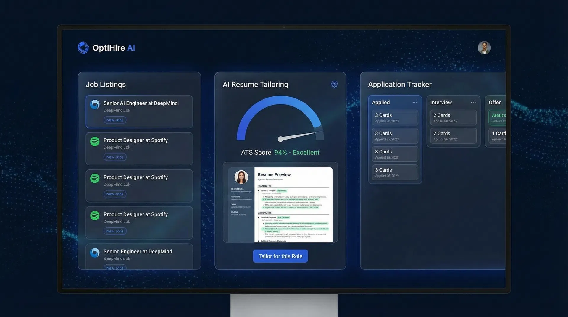
Task: Click the Spotify icon on the third Product Designer card
Action: coord(95,216)
